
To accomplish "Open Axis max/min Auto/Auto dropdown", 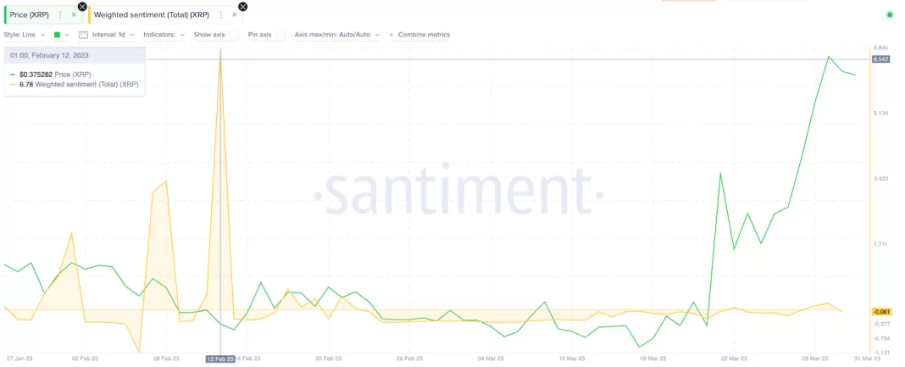I will tap(336, 35).
